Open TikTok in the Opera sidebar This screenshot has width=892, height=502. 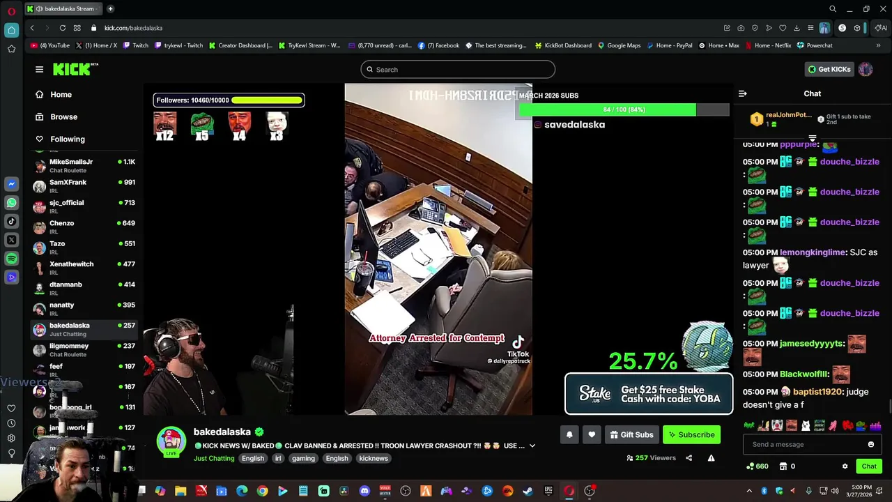(11, 222)
